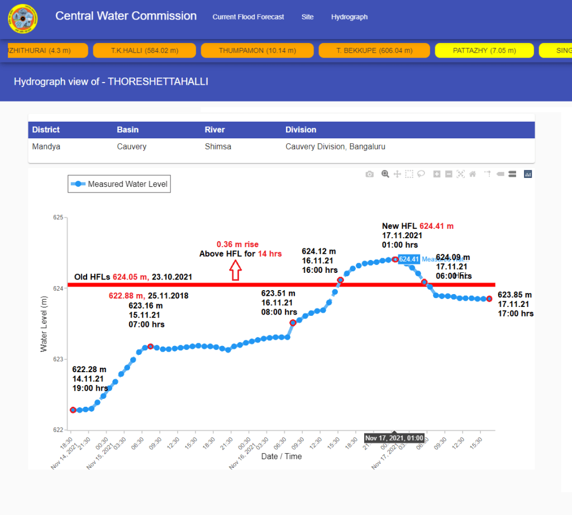Zoom in on the hydrograph
572x515 pixels.
pos(437,174)
